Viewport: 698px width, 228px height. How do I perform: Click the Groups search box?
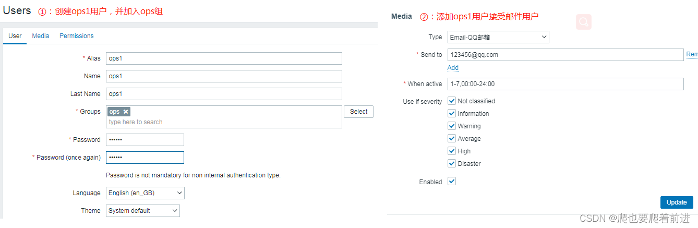click(x=224, y=117)
